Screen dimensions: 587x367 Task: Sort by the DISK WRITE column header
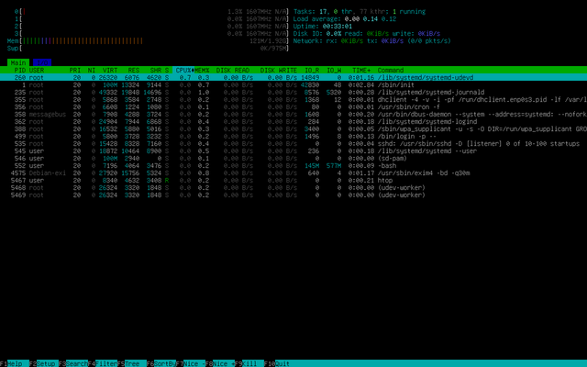pos(279,70)
